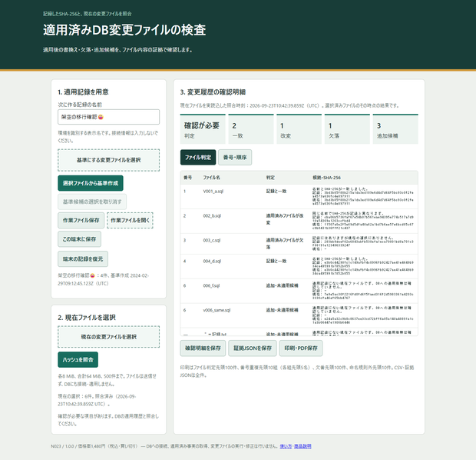Click the 各8 MiB、合計64 MiB limit note

(107, 380)
